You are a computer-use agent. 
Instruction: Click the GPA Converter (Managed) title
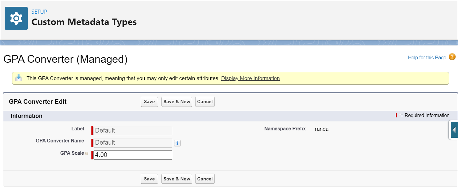pos(65,59)
